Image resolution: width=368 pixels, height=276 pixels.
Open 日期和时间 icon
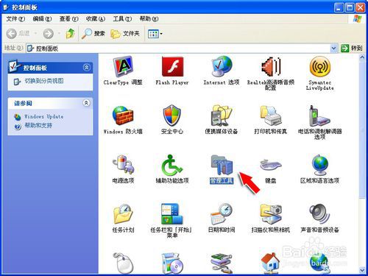click(222, 218)
